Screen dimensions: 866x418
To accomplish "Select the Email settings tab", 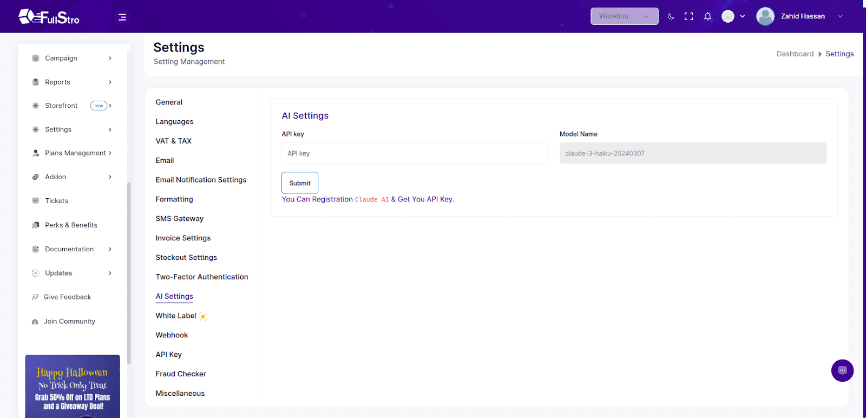I will click(165, 160).
